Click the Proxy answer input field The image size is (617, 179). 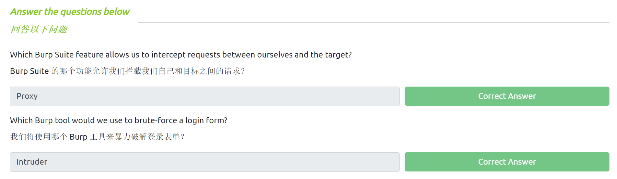click(205, 96)
